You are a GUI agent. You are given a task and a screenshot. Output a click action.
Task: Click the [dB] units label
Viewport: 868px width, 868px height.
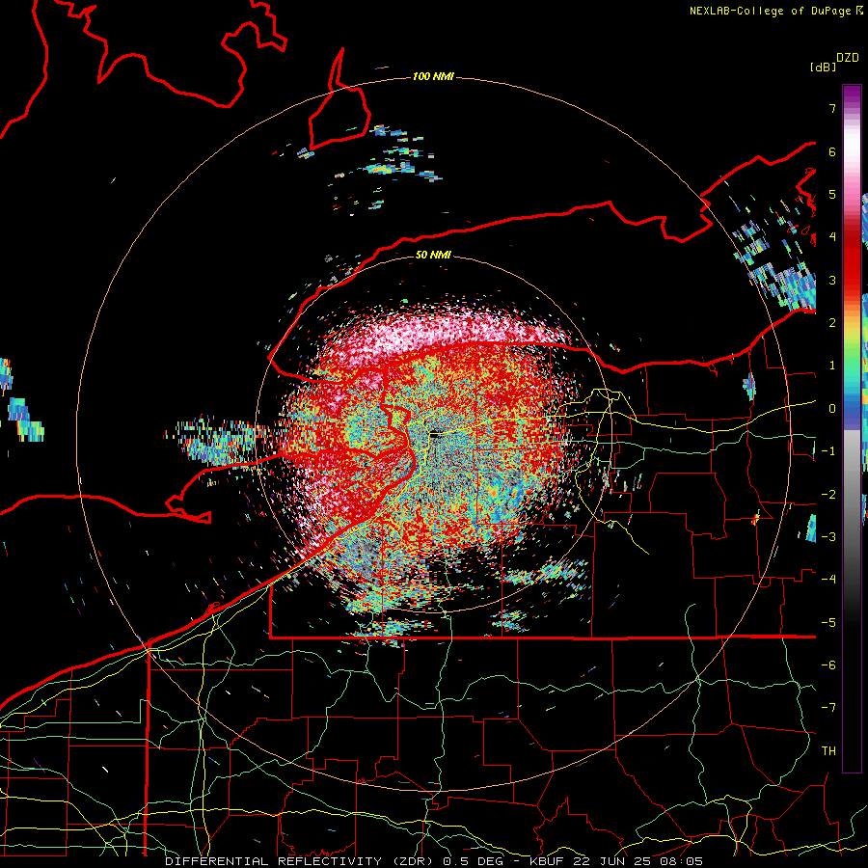824,67
